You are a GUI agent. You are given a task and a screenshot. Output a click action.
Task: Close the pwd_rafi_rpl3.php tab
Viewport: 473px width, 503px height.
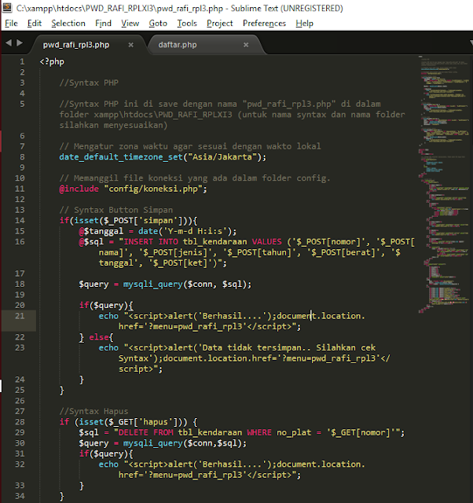coord(131,45)
